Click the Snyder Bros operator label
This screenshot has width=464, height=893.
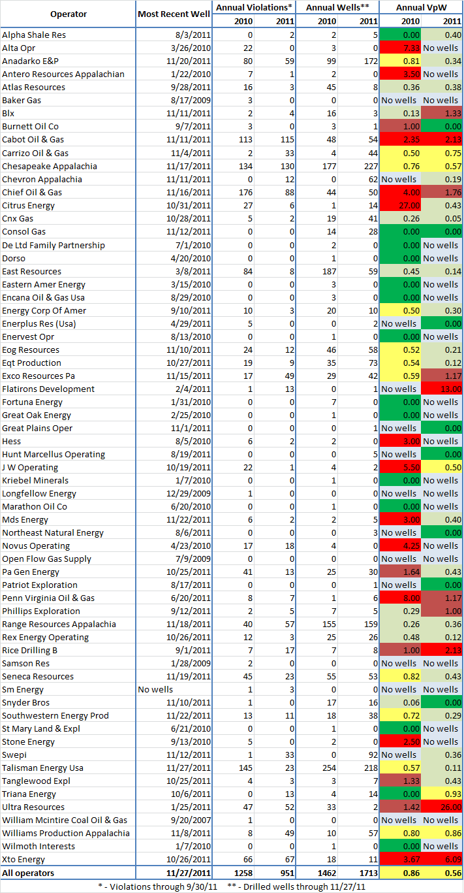click(25, 702)
